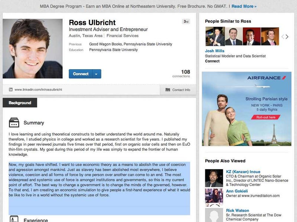Viewport: 297px width, 222px height.
Task: Click Ann Gokieli's thumbnail photo
Action: tap(214, 197)
